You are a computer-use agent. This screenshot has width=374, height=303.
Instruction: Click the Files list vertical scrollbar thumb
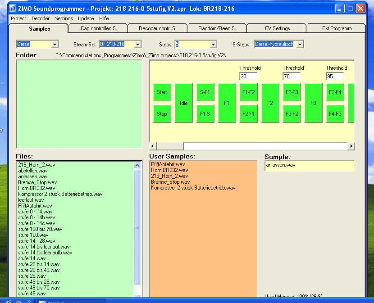coord(137,227)
